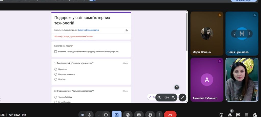The height and width of the screenshot is (117, 261).
Task: Open meeting details info icon
Action: click(221, 115)
